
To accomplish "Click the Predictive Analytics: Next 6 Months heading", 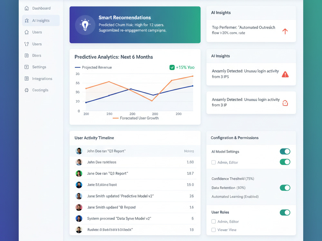I will 114,57.
